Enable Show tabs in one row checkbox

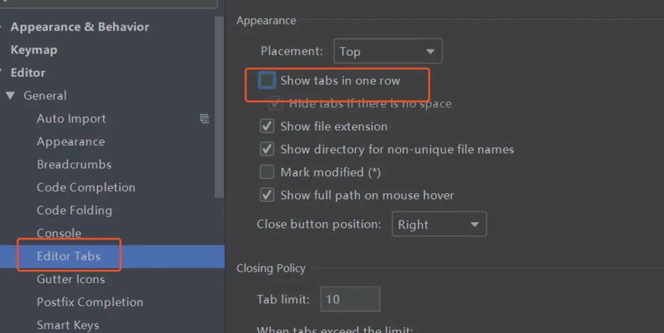pos(267,81)
